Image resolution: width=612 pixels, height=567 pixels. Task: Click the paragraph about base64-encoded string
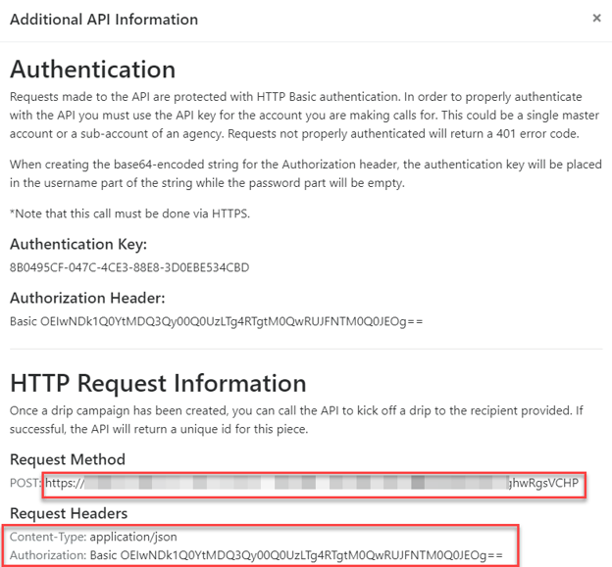point(306,173)
